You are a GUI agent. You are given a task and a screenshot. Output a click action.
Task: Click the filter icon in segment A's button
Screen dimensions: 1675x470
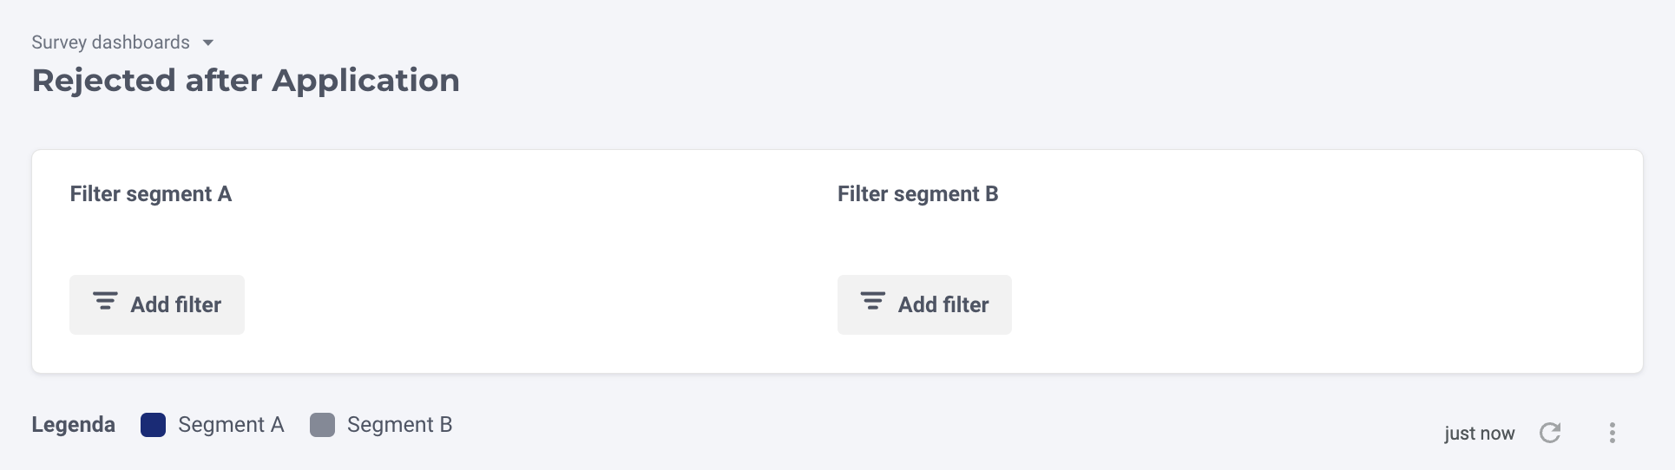[x=105, y=302]
